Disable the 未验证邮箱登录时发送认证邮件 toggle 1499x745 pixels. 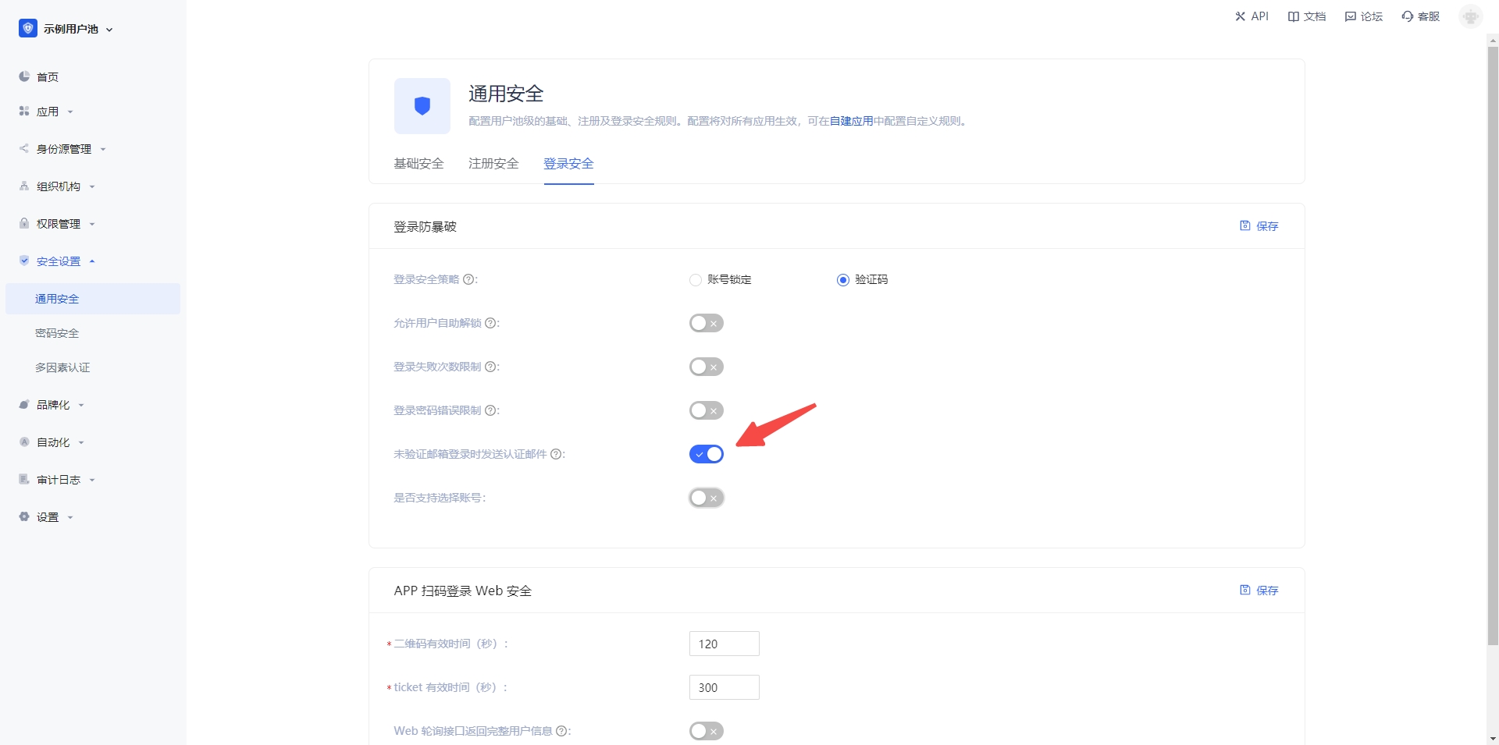(706, 454)
